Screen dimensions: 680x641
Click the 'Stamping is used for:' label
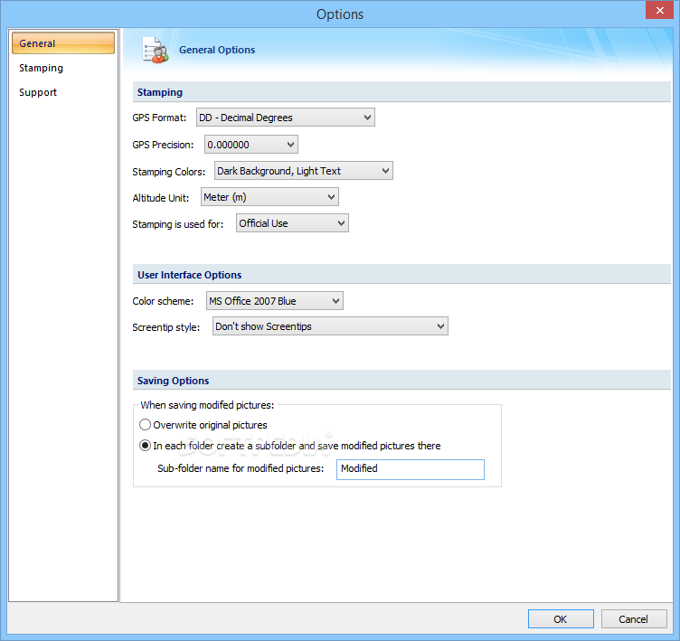[x=178, y=224]
